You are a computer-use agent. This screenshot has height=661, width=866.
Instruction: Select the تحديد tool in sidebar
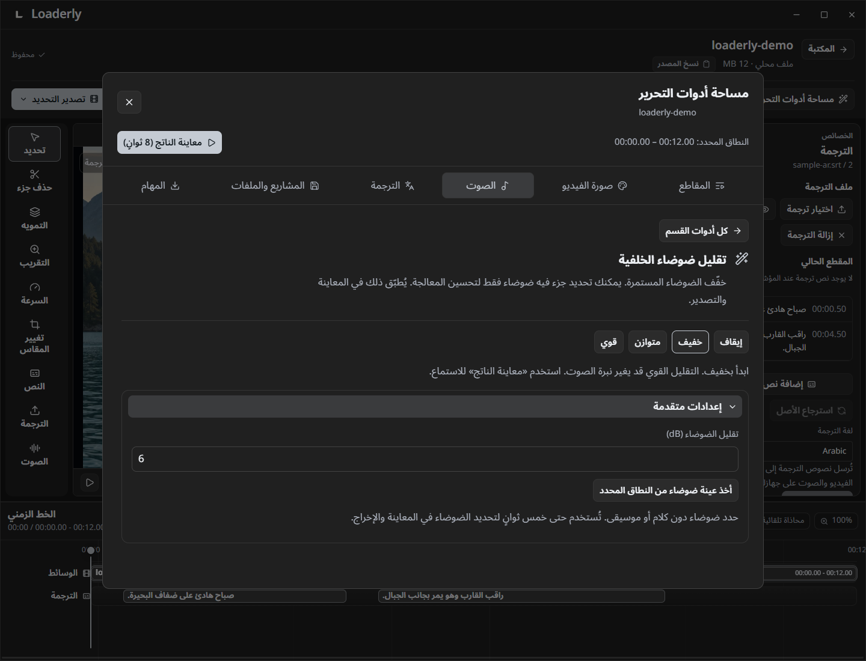34,144
